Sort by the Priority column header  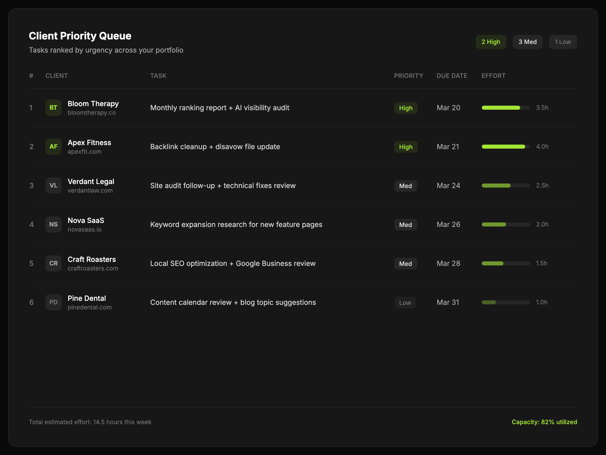tap(408, 76)
